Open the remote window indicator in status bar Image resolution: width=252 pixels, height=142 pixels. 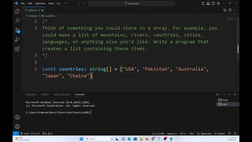tap(16, 133)
